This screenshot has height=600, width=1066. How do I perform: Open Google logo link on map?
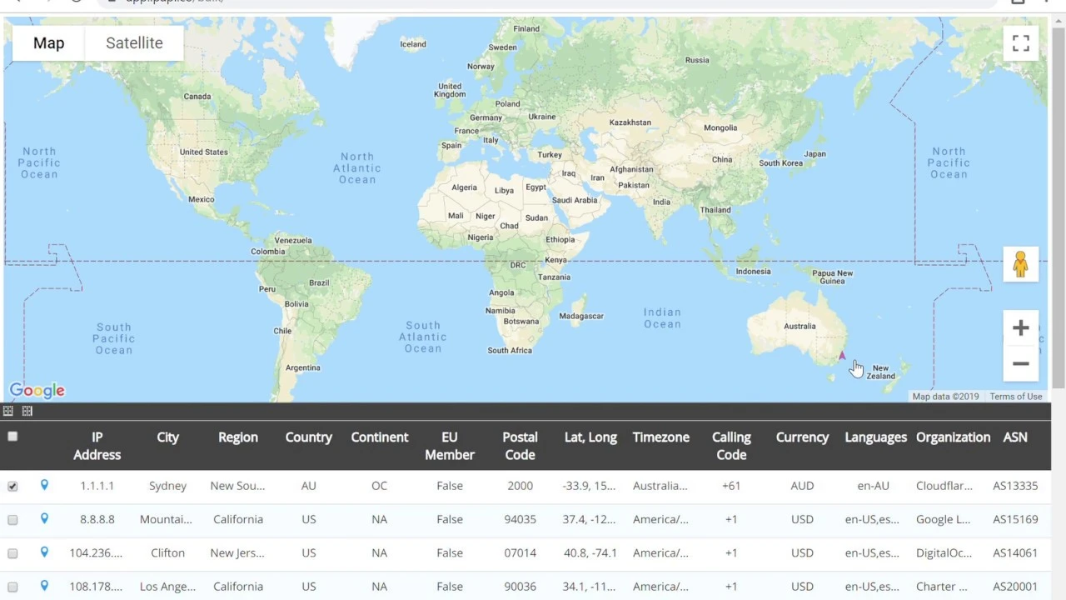[x=37, y=390]
